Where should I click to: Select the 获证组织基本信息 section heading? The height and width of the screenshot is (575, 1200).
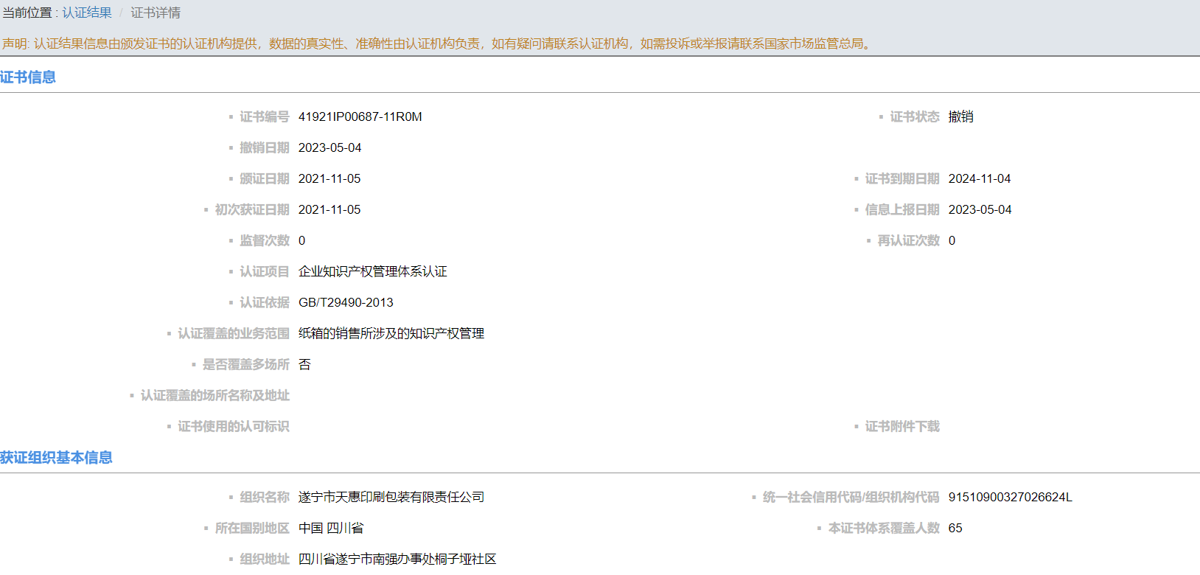pyautogui.click(x=56, y=458)
